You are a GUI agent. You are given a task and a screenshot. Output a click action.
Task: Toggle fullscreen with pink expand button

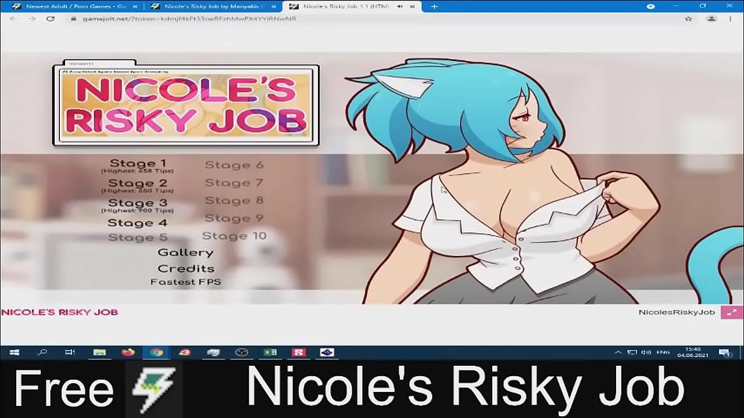[731, 312]
